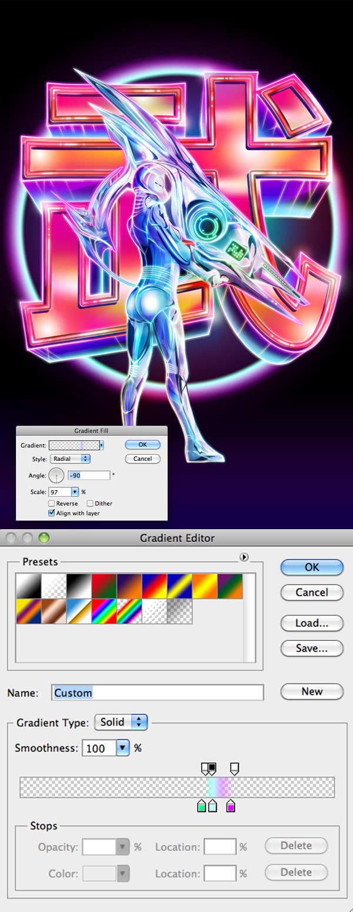Enable the Dither checkbox
Image resolution: width=353 pixels, height=912 pixels.
tap(90, 503)
